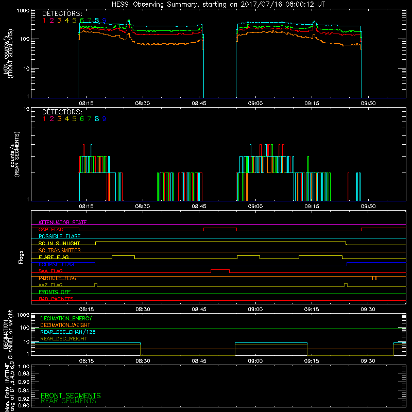
Task: Click the 1000 tick label on front segments axis
Action: [x=23, y=11]
